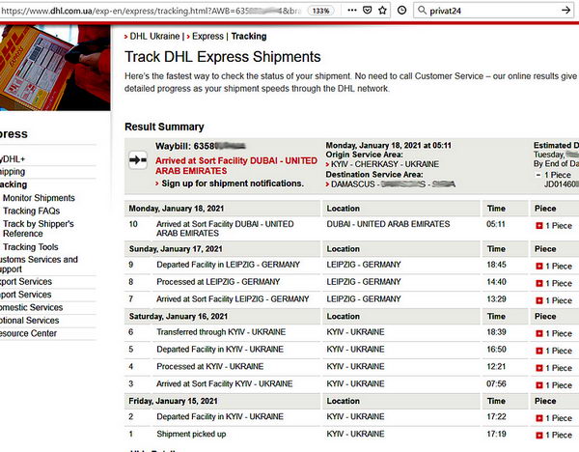Click the 'DUBAI - UNITED ARAB EMIRATES' location cell

tap(388, 224)
